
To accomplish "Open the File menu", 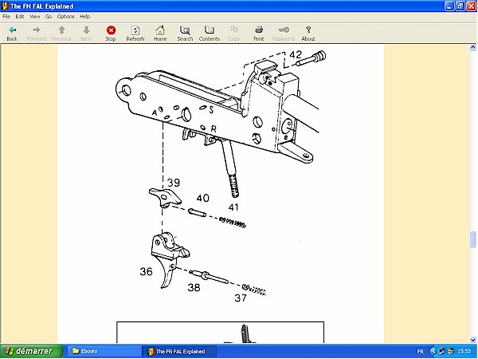I will [6, 17].
